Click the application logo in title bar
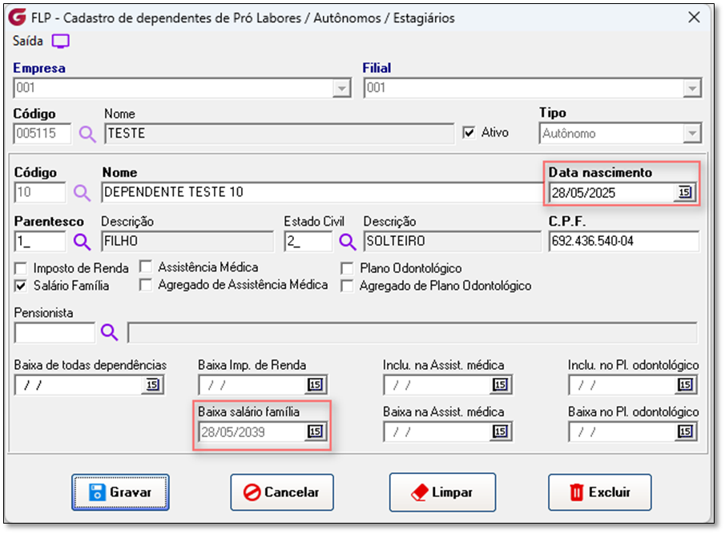The image size is (725, 534). [18, 18]
